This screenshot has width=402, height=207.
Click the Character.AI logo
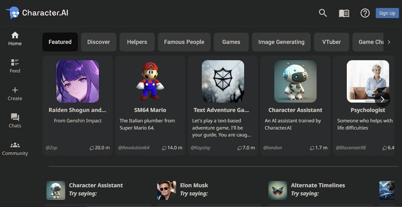tap(37, 13)
